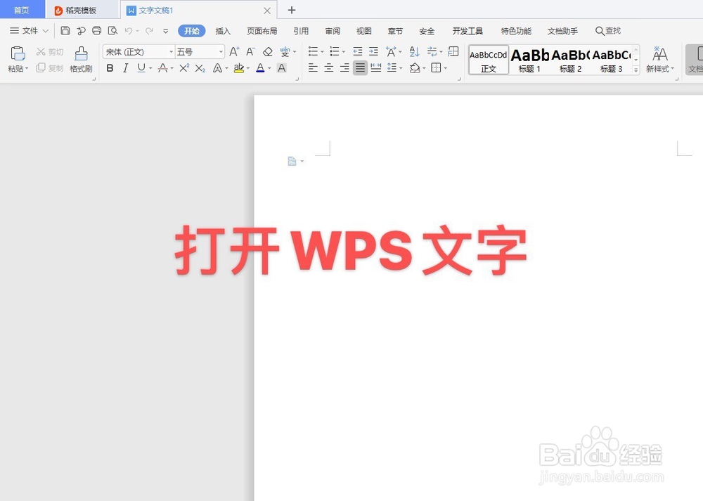Open the 引用 ribbon tab
This screenshot has height=501, width=703.
301,31
